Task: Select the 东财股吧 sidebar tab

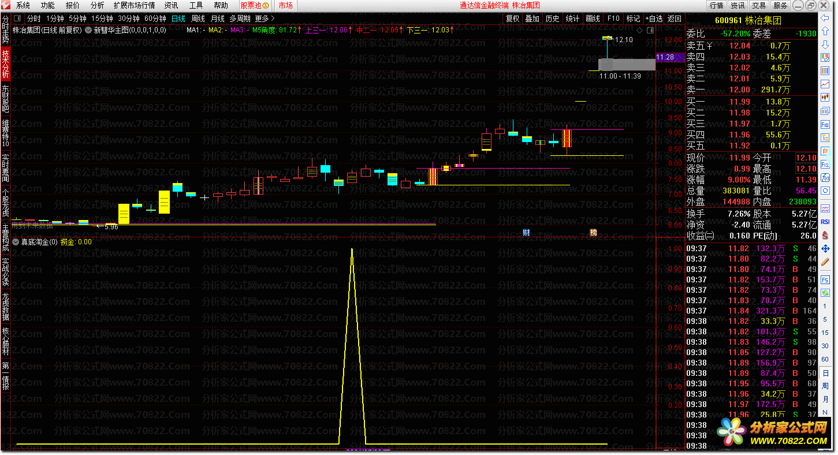Action: pyautogui.click(x=5, y=99)
